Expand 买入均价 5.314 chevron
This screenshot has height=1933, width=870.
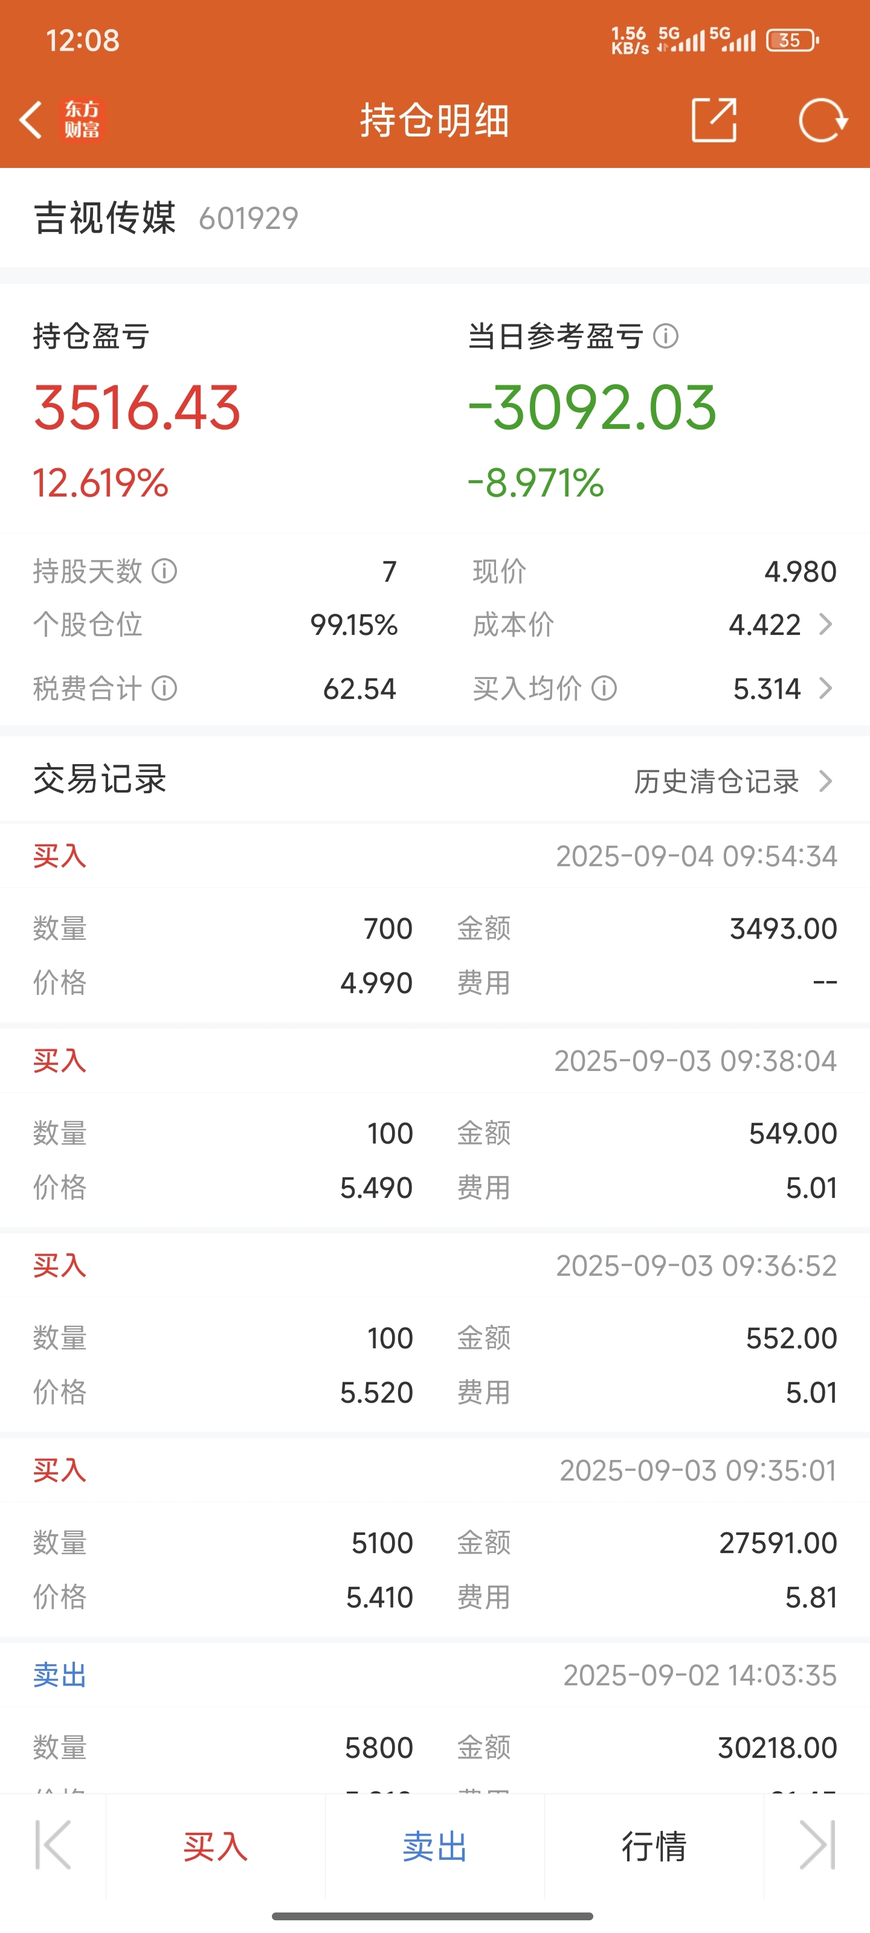(826, 688)
